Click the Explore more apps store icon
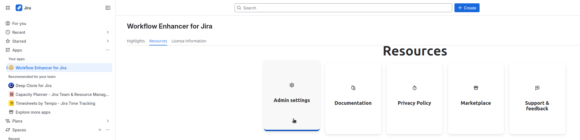 [x=11, y=112]
